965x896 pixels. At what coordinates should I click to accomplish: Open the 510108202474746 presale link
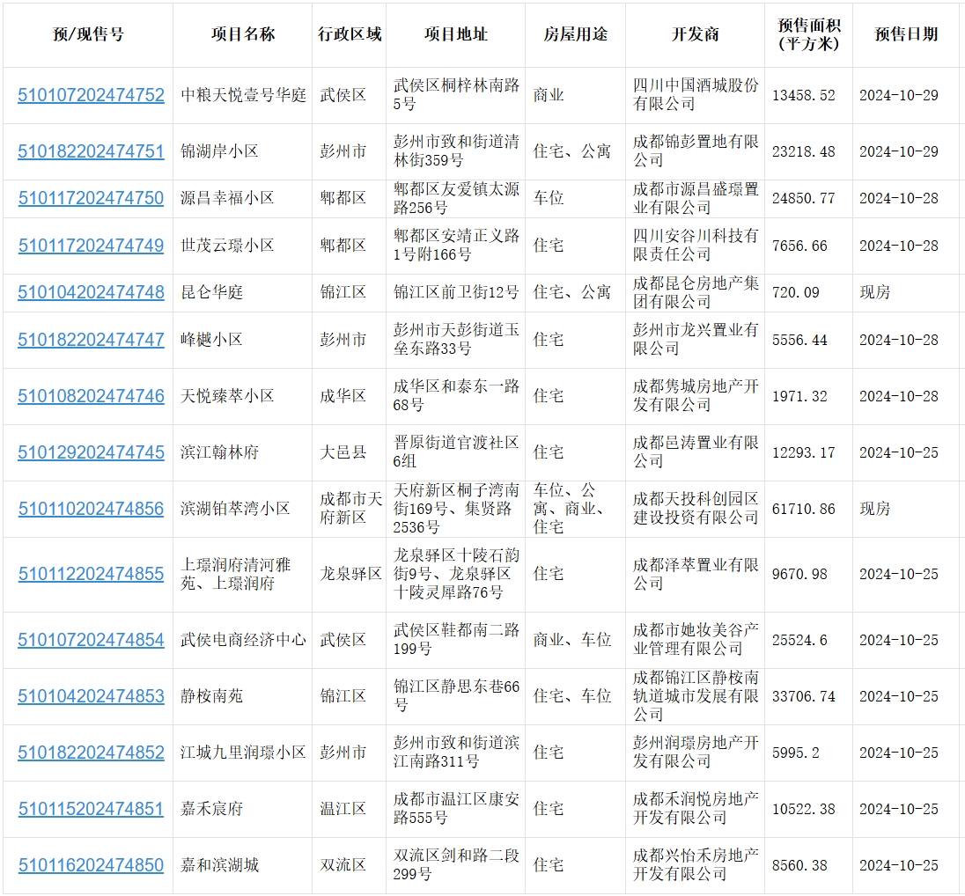pos(91,396)
